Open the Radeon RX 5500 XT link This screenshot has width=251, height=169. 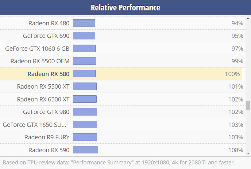[x=43, y=86]
